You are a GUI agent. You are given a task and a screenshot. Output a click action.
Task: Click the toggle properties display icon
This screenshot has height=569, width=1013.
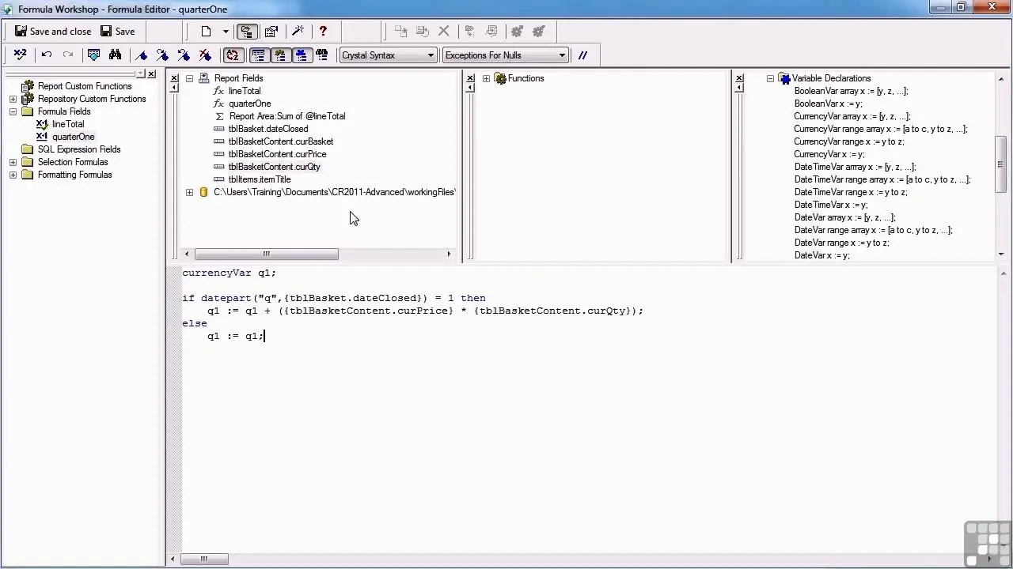point(271,32)
